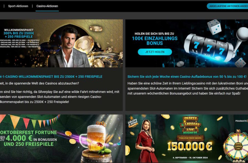Click the weekly Casino-Aufladebonus headline link
The height and width of the screenshot is (163, 248).
tap(187, 77)
